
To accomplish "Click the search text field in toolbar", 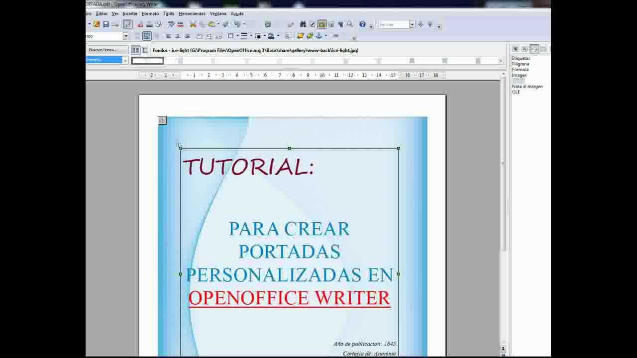I will pyautogui.click(x=394, y=24).
